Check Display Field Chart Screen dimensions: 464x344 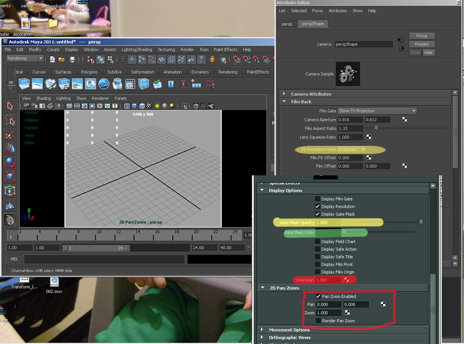pyautogui.click(x=318, y=241)
